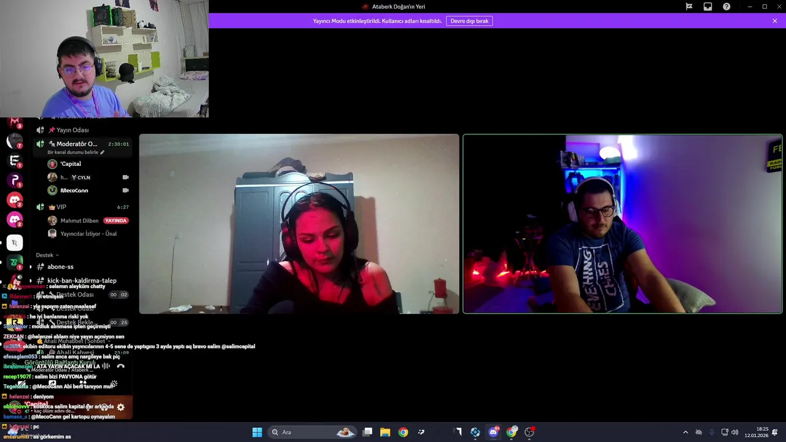Viewport: 786px width, 442px height.
Task: Open the red Discord-logo server
Action: 15,200
